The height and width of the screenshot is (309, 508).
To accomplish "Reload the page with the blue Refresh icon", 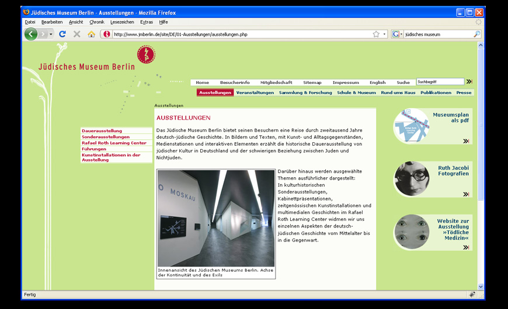I will [x=62, y=34].
